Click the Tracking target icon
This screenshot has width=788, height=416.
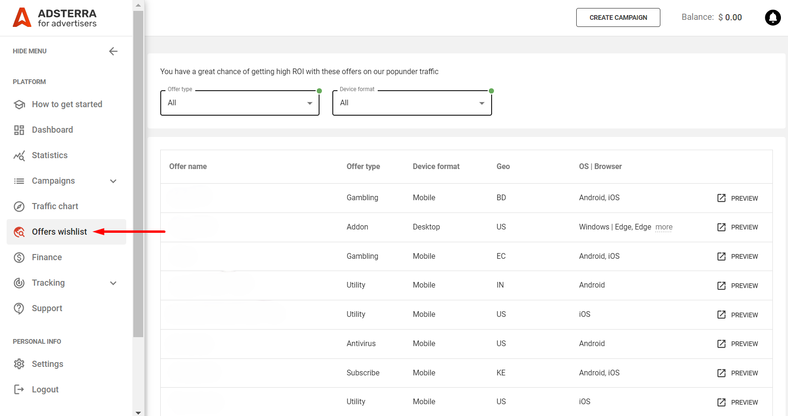point(19,283)
